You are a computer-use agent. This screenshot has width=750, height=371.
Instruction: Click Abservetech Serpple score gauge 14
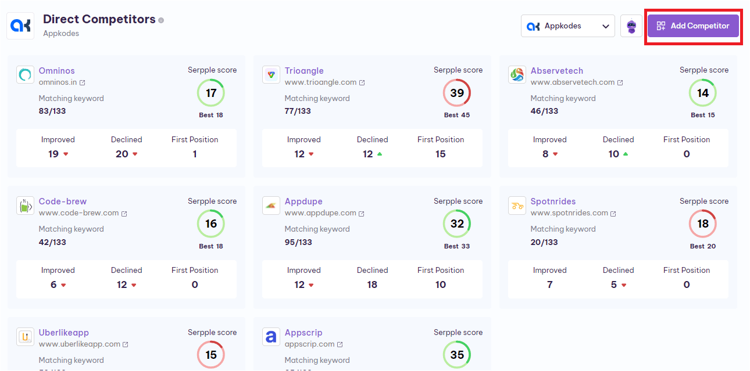(703, 93)
